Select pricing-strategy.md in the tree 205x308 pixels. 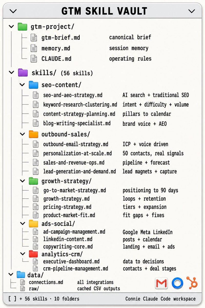(x=67, y=207)
